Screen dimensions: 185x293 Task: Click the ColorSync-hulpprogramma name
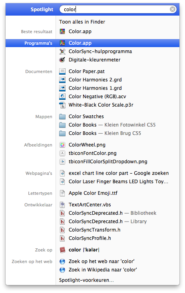[100, 51]
